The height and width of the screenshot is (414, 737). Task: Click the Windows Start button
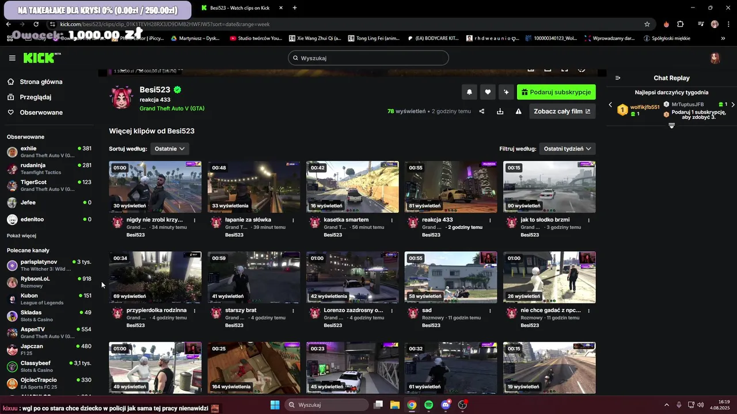tap(275, 405)
